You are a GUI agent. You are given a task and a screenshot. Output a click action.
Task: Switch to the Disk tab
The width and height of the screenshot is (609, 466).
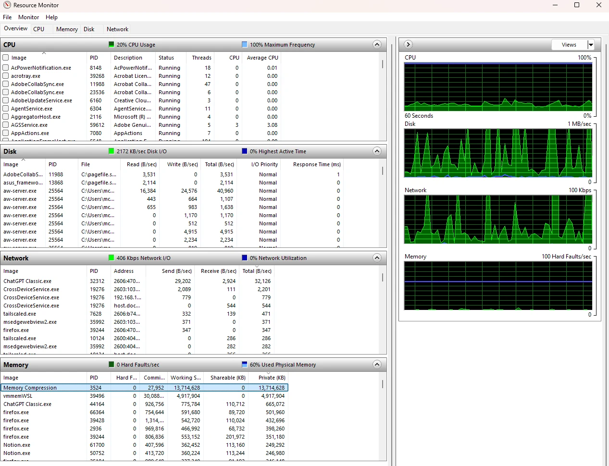[89, 29]
